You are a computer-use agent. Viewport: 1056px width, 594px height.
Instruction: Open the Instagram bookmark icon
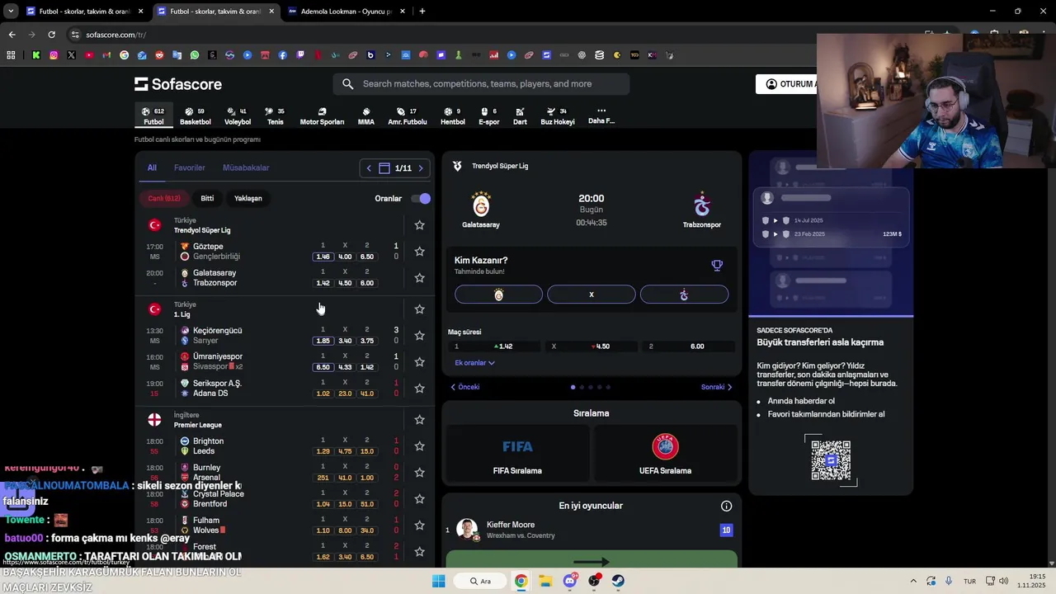point(54,55)
